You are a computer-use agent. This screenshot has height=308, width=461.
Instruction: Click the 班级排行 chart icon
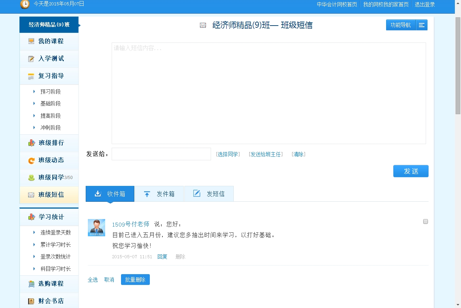pos(31,143)
